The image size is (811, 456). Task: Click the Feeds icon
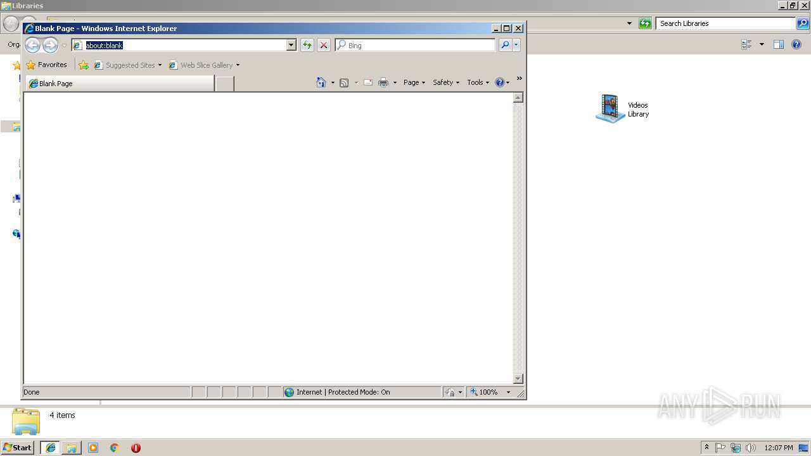[x=344, y=82]
